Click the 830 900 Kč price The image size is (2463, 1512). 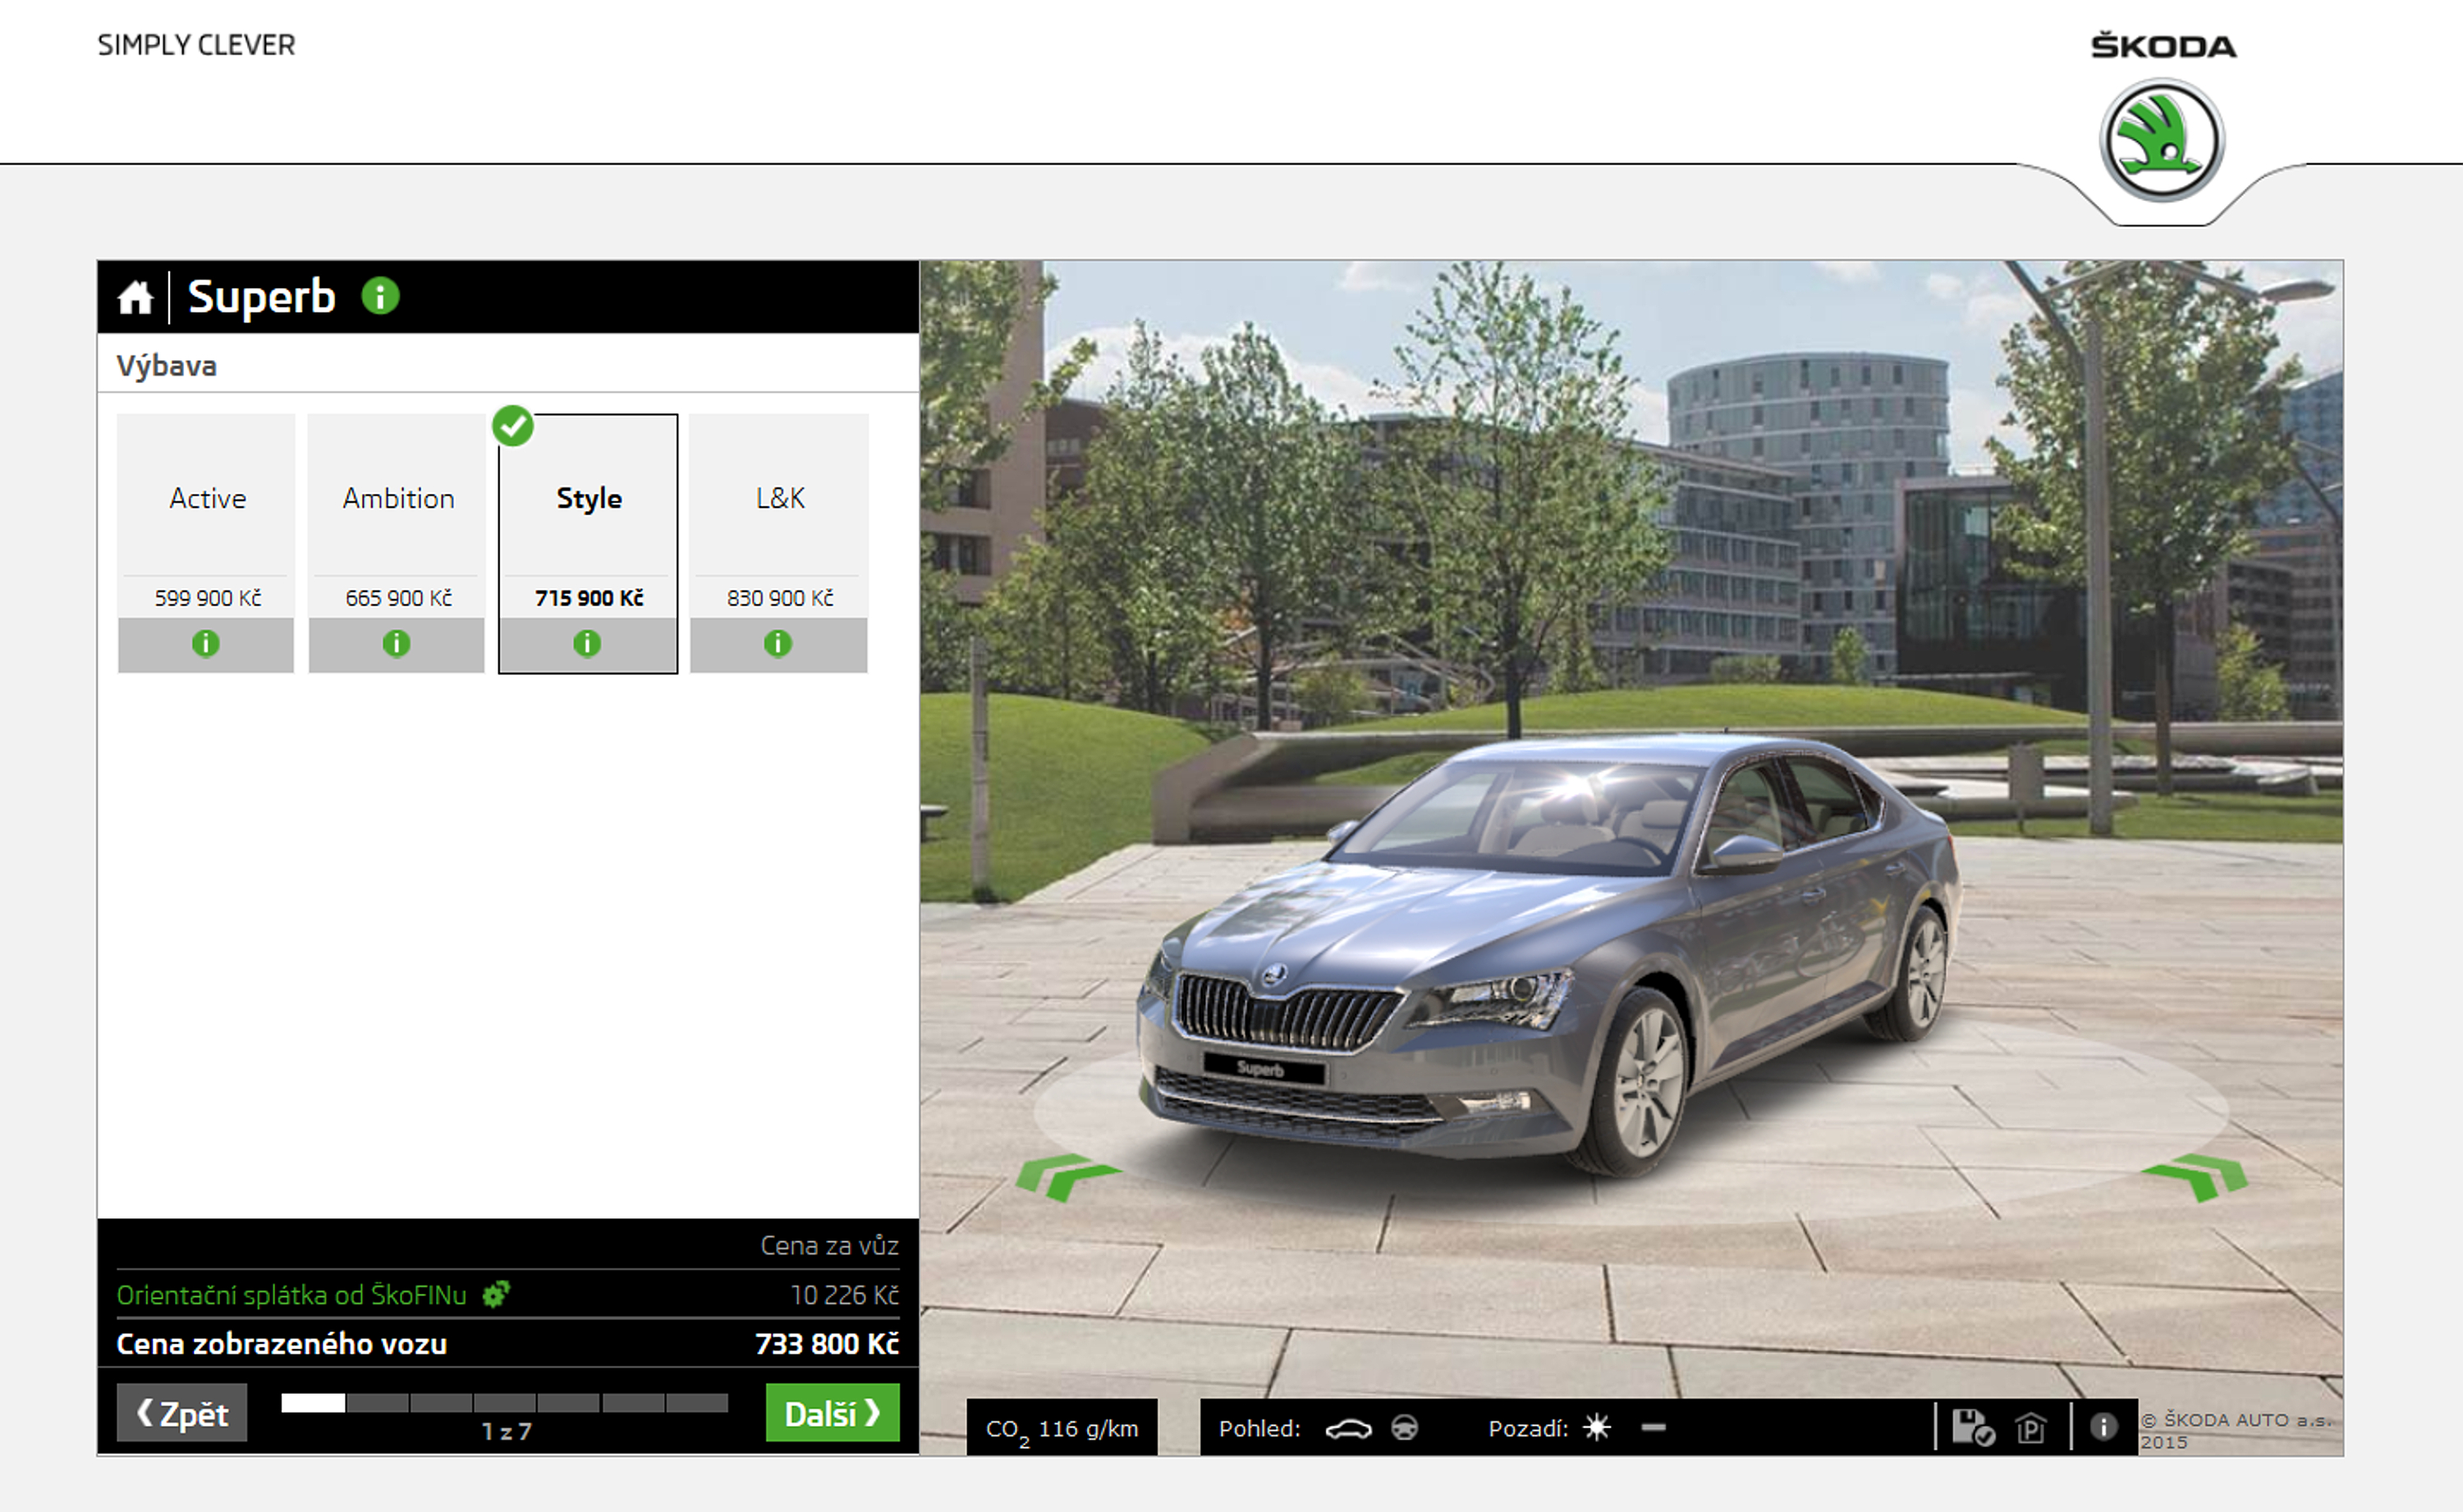(x=780, y=598)
